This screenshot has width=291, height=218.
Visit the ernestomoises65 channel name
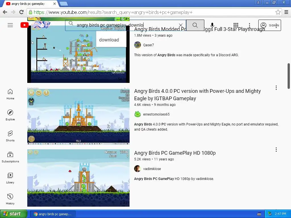pos(156,114)
